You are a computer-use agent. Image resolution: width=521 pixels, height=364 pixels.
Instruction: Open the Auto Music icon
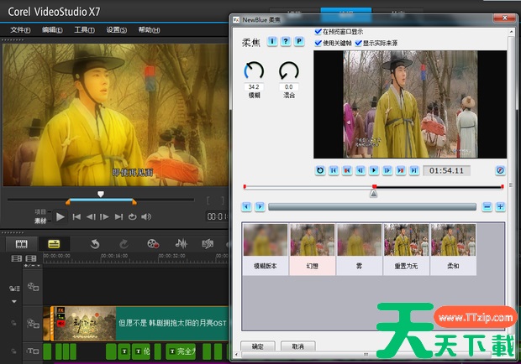(x=208, y=244)
